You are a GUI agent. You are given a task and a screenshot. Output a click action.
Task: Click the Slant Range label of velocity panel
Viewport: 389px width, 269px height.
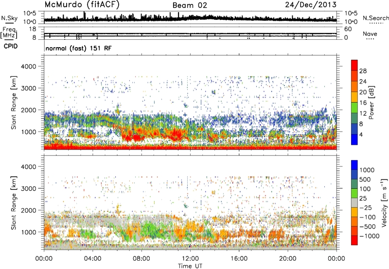coord(14,202)
